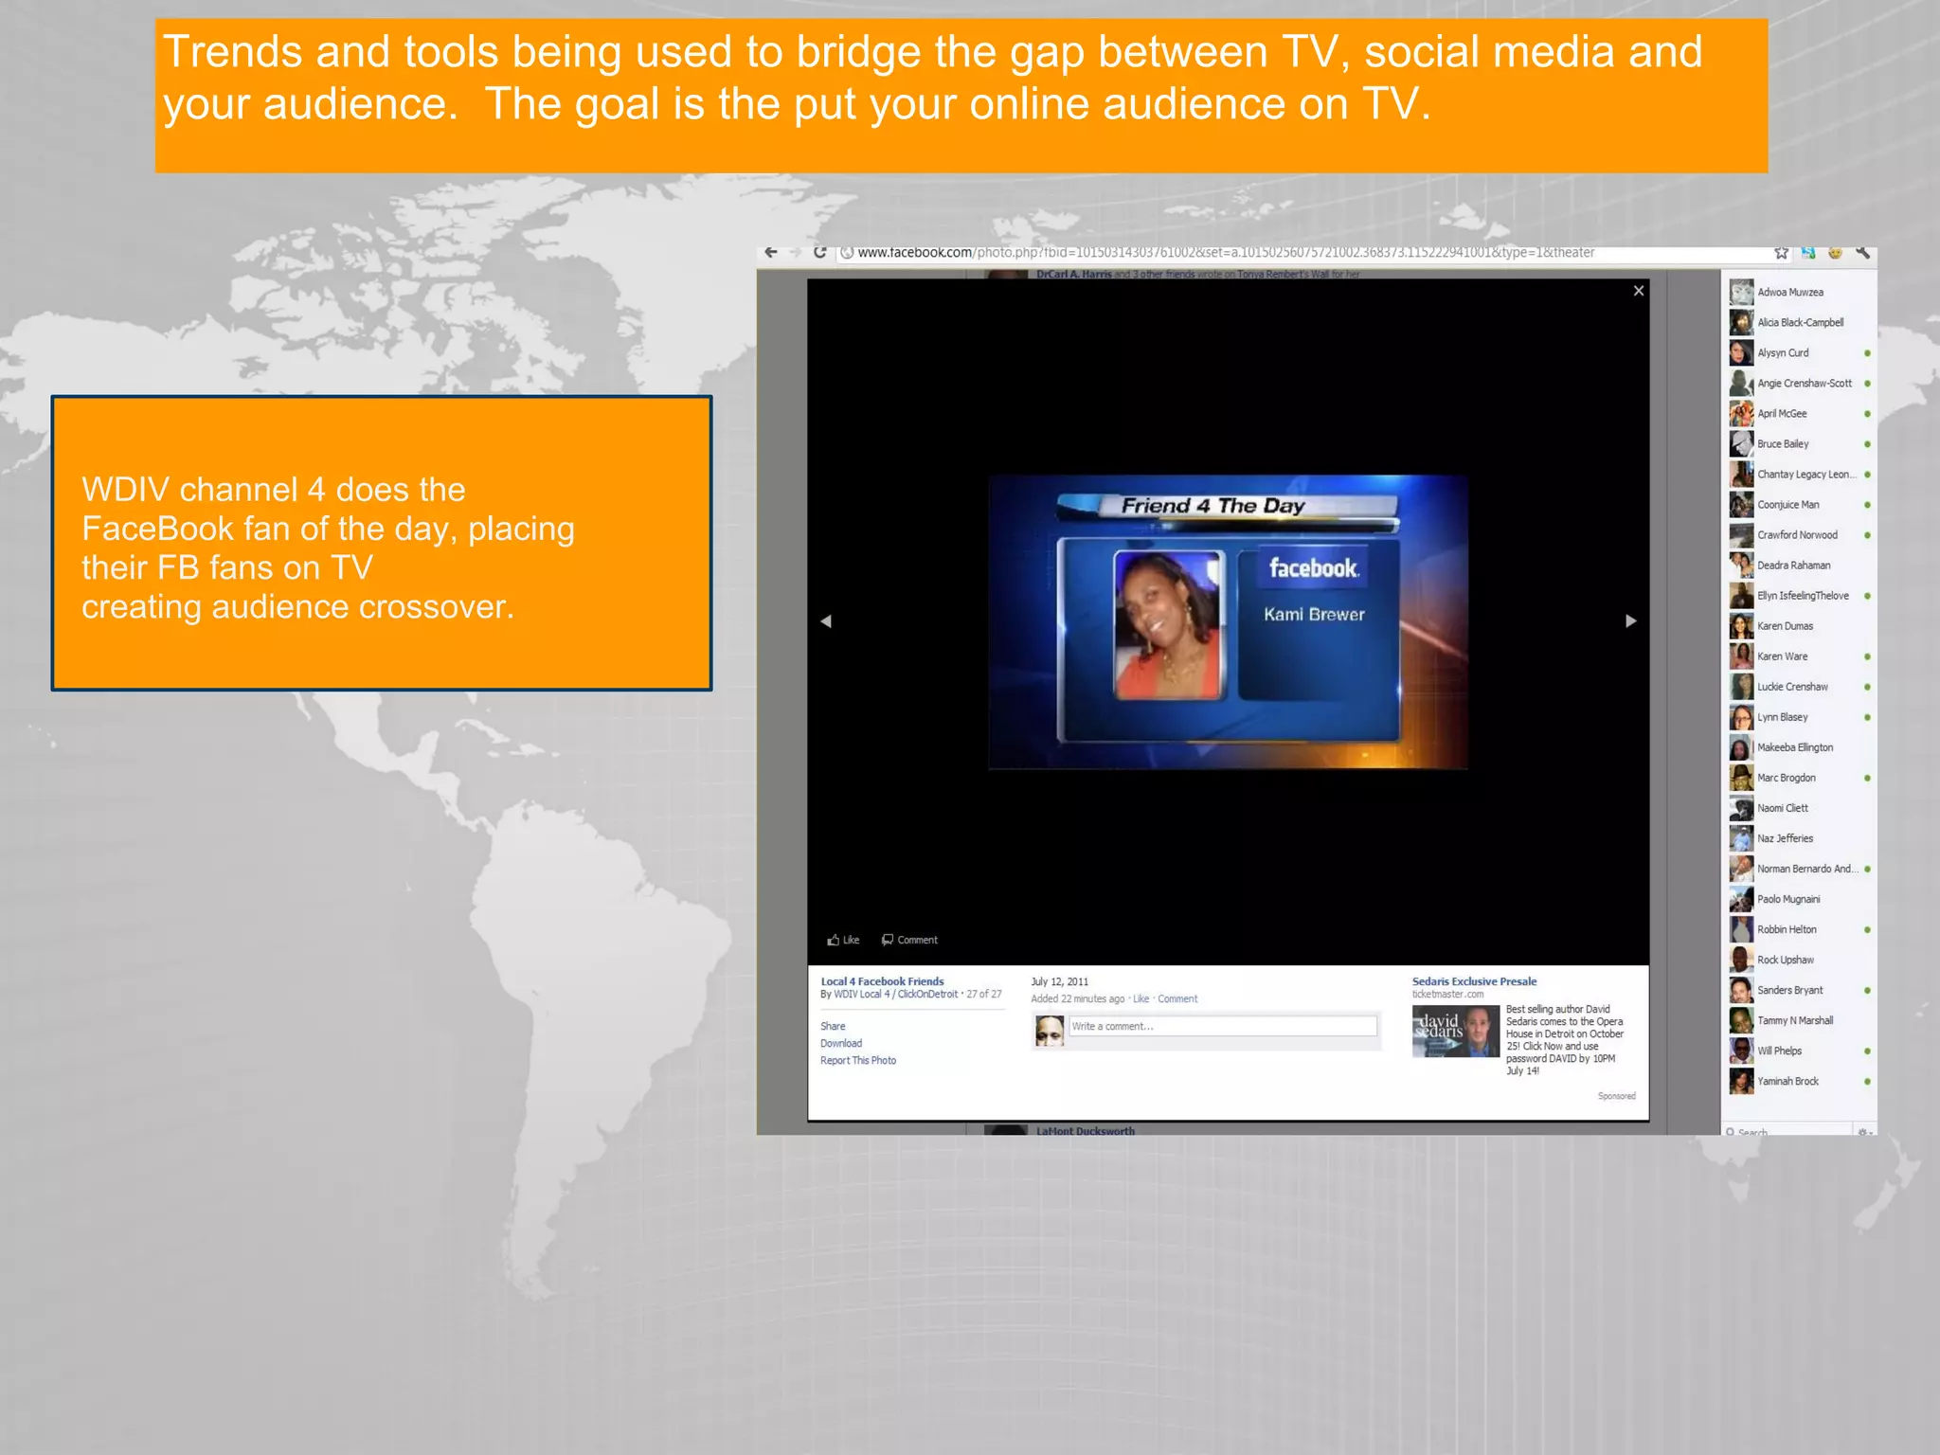Viewport: 1940px width, 1455px height.
Task: Go to the previous photo arrow
Action: 826,621
